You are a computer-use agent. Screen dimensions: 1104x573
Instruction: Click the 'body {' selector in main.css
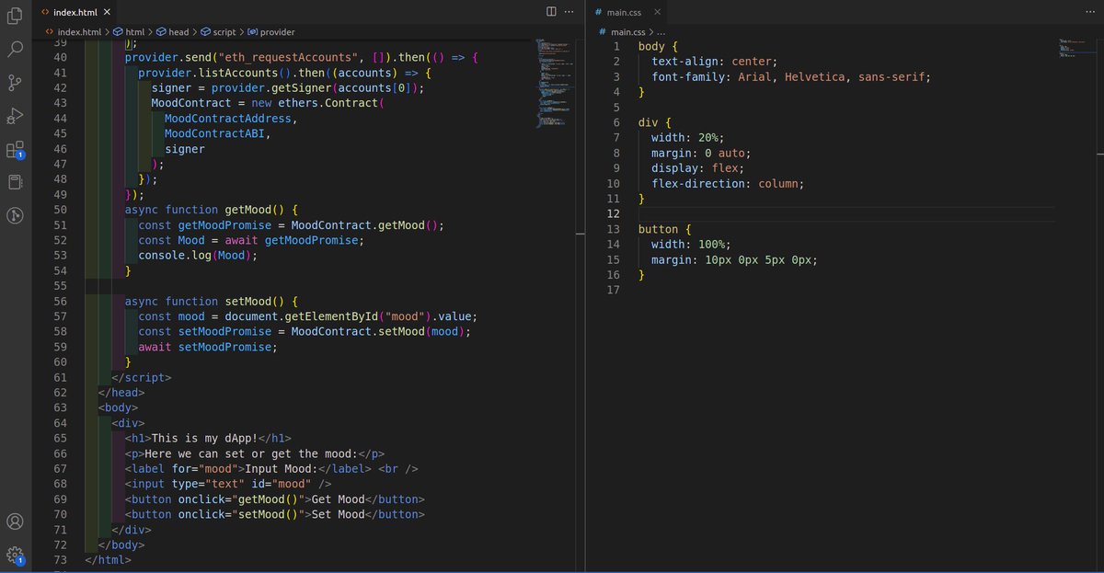coord(658,46)
